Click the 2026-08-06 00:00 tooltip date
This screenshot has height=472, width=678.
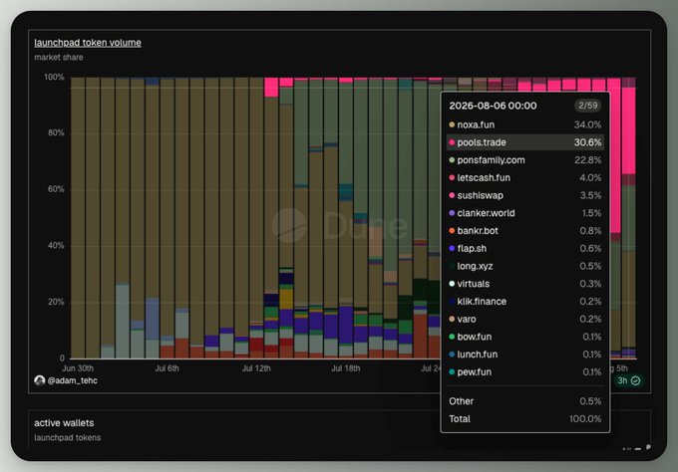[493, 106]
